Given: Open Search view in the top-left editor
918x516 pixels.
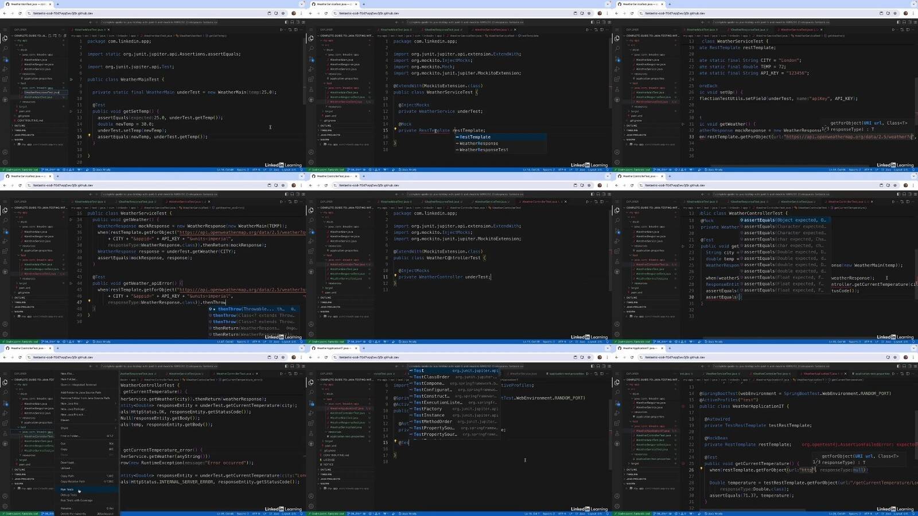Looking at the screenshot, I should (5, 49).
